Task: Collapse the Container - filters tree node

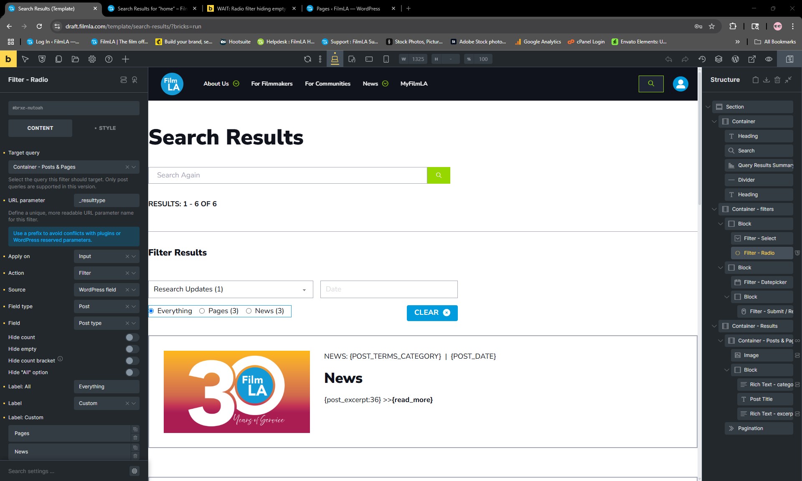Action: click(714, 209)
